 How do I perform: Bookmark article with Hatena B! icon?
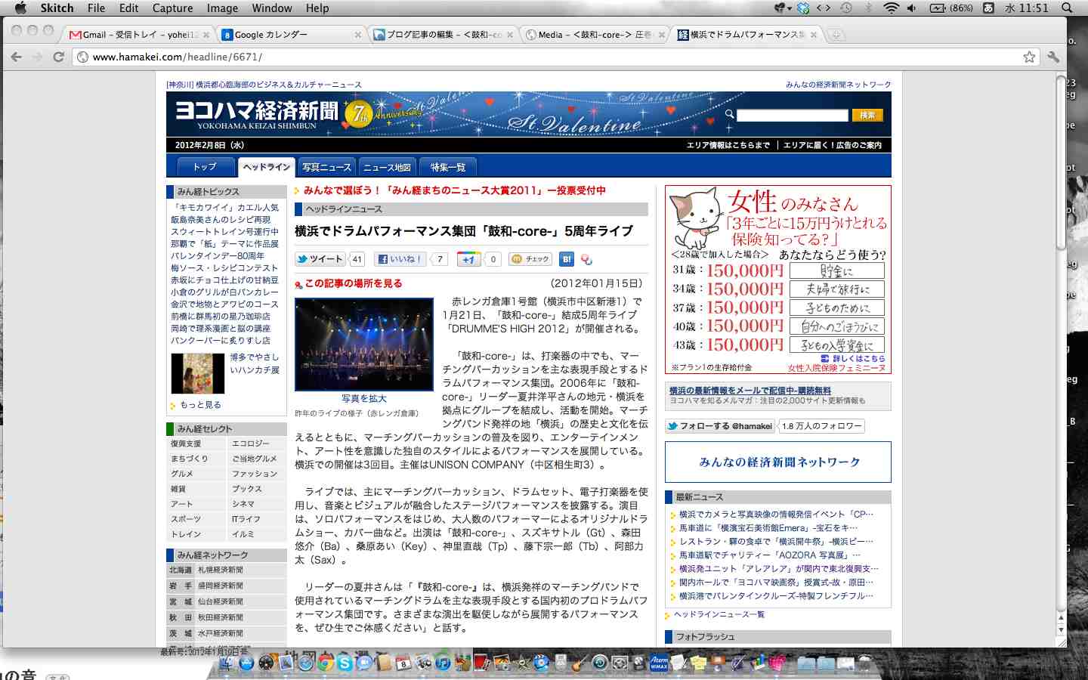pyautogui.click(x=567, y=259)
